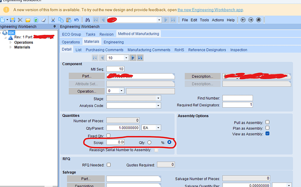Save with the floppy disk icon

coord(13,20)
